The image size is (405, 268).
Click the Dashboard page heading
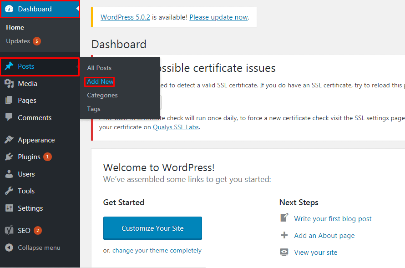coord(119,45)
